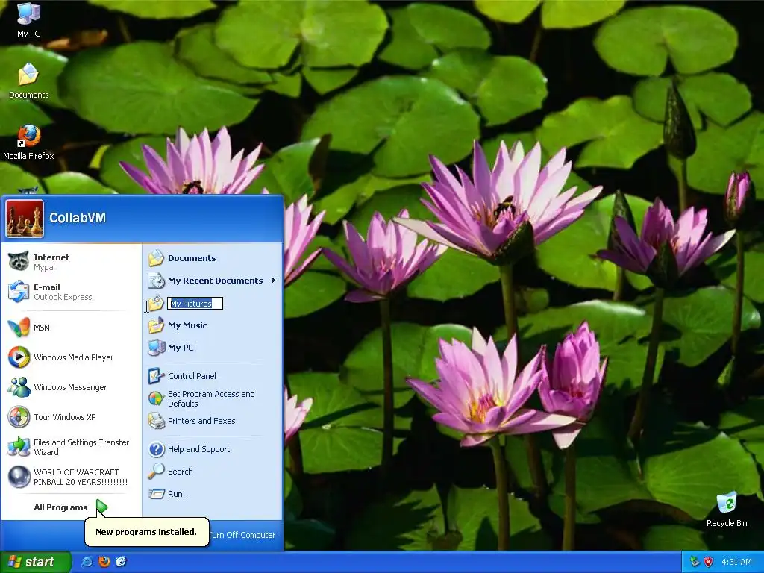The image size is (764, 573).
Task: Click the MSN butterfly icon
Action: (19, 328)
